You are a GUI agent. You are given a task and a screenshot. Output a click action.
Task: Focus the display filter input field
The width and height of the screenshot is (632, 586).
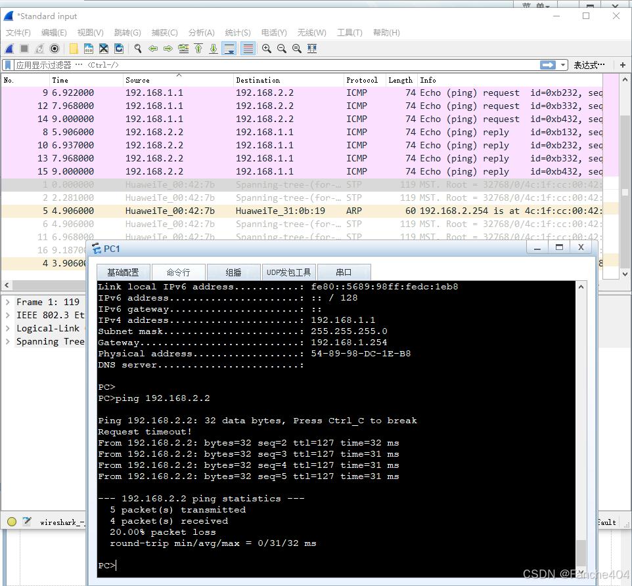click(276, 65)
